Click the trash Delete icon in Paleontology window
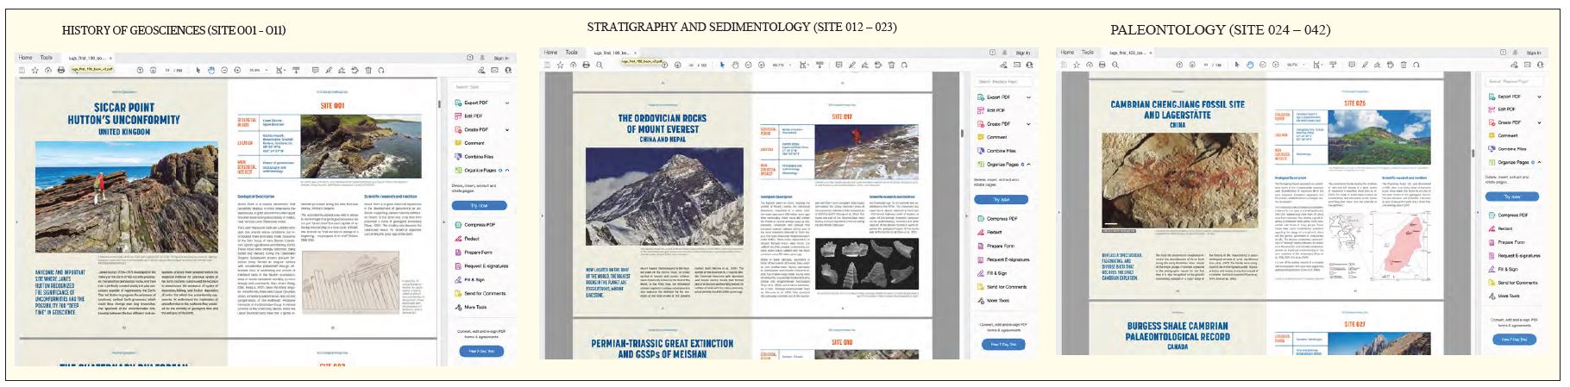1570x387 pixels. (1404, 65)
